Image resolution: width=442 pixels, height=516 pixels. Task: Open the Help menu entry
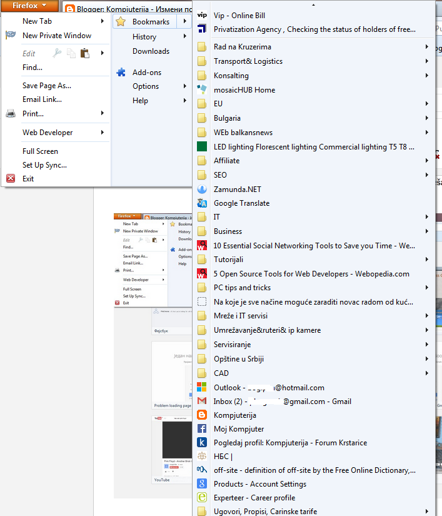[151, 100]
